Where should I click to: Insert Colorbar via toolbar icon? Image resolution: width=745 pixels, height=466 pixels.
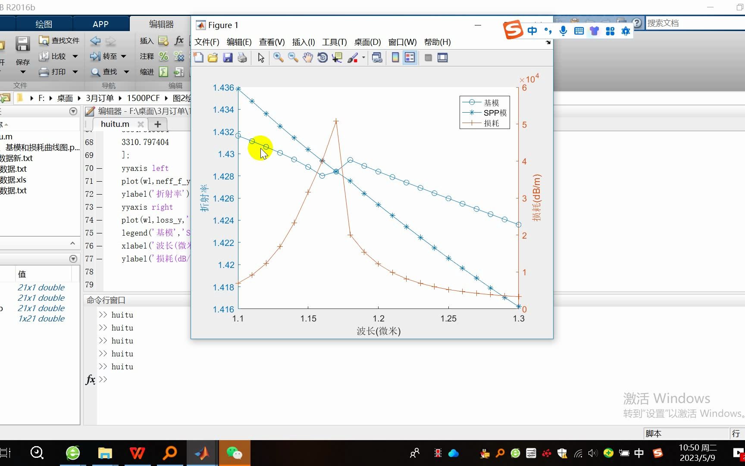point(395,58)
